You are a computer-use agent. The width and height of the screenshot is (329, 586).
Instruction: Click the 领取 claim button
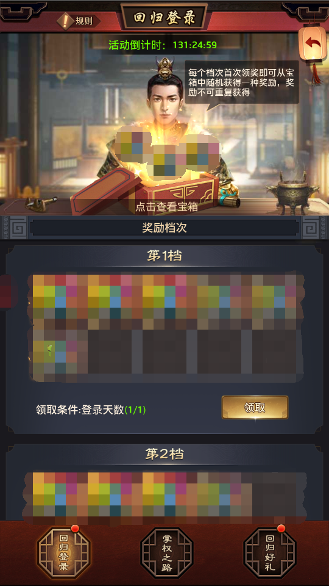point(255,408)
